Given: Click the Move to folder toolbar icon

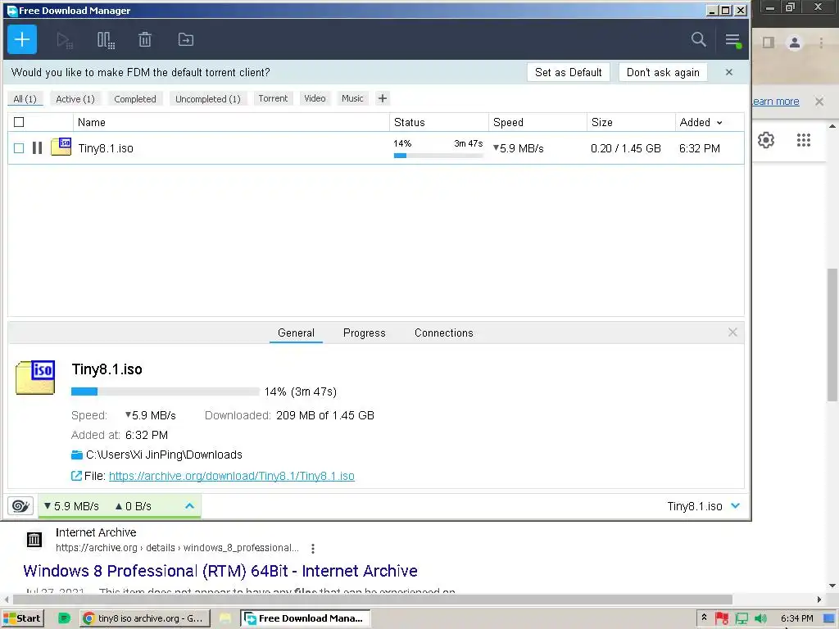Looking at the screenshot, I should [186, 39].
